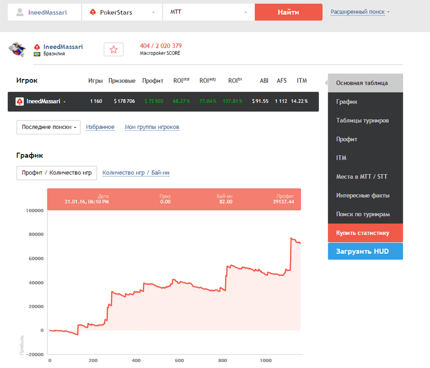Click the Загрузить HUD button
This screenshot has height=368, width=430.
pos(365,251)
